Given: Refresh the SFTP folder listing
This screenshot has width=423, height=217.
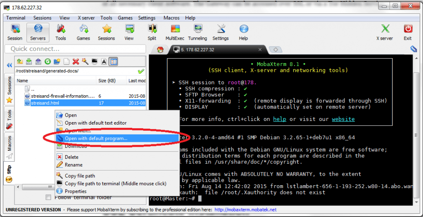Looking at the screenshot, I should [x=48, y=62].
